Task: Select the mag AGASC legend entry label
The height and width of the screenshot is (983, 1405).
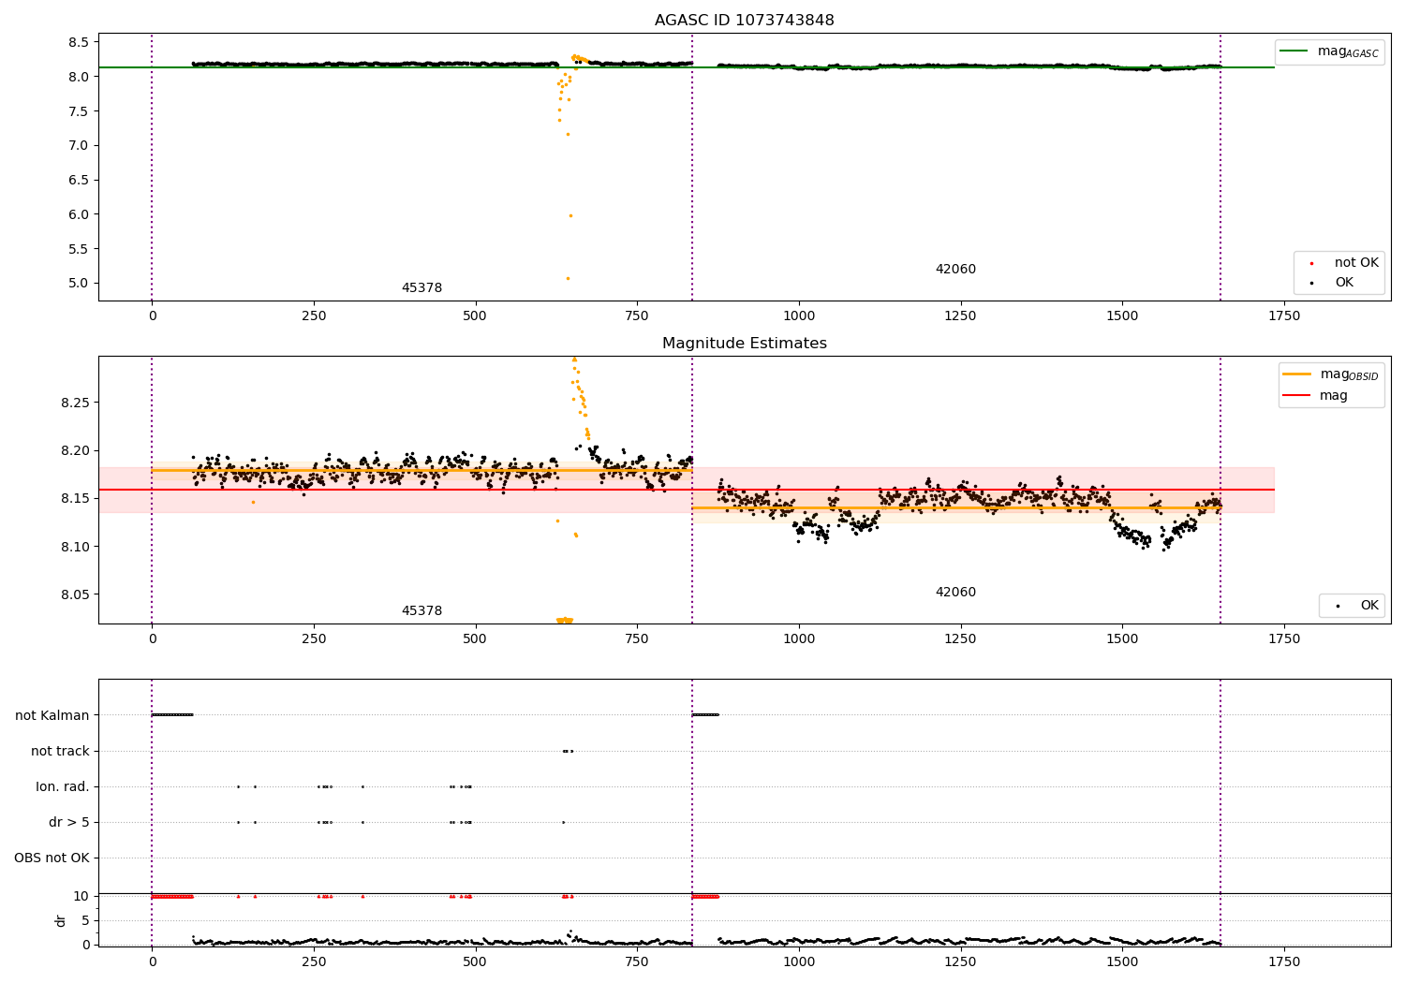Action: tap(1348, 51)
